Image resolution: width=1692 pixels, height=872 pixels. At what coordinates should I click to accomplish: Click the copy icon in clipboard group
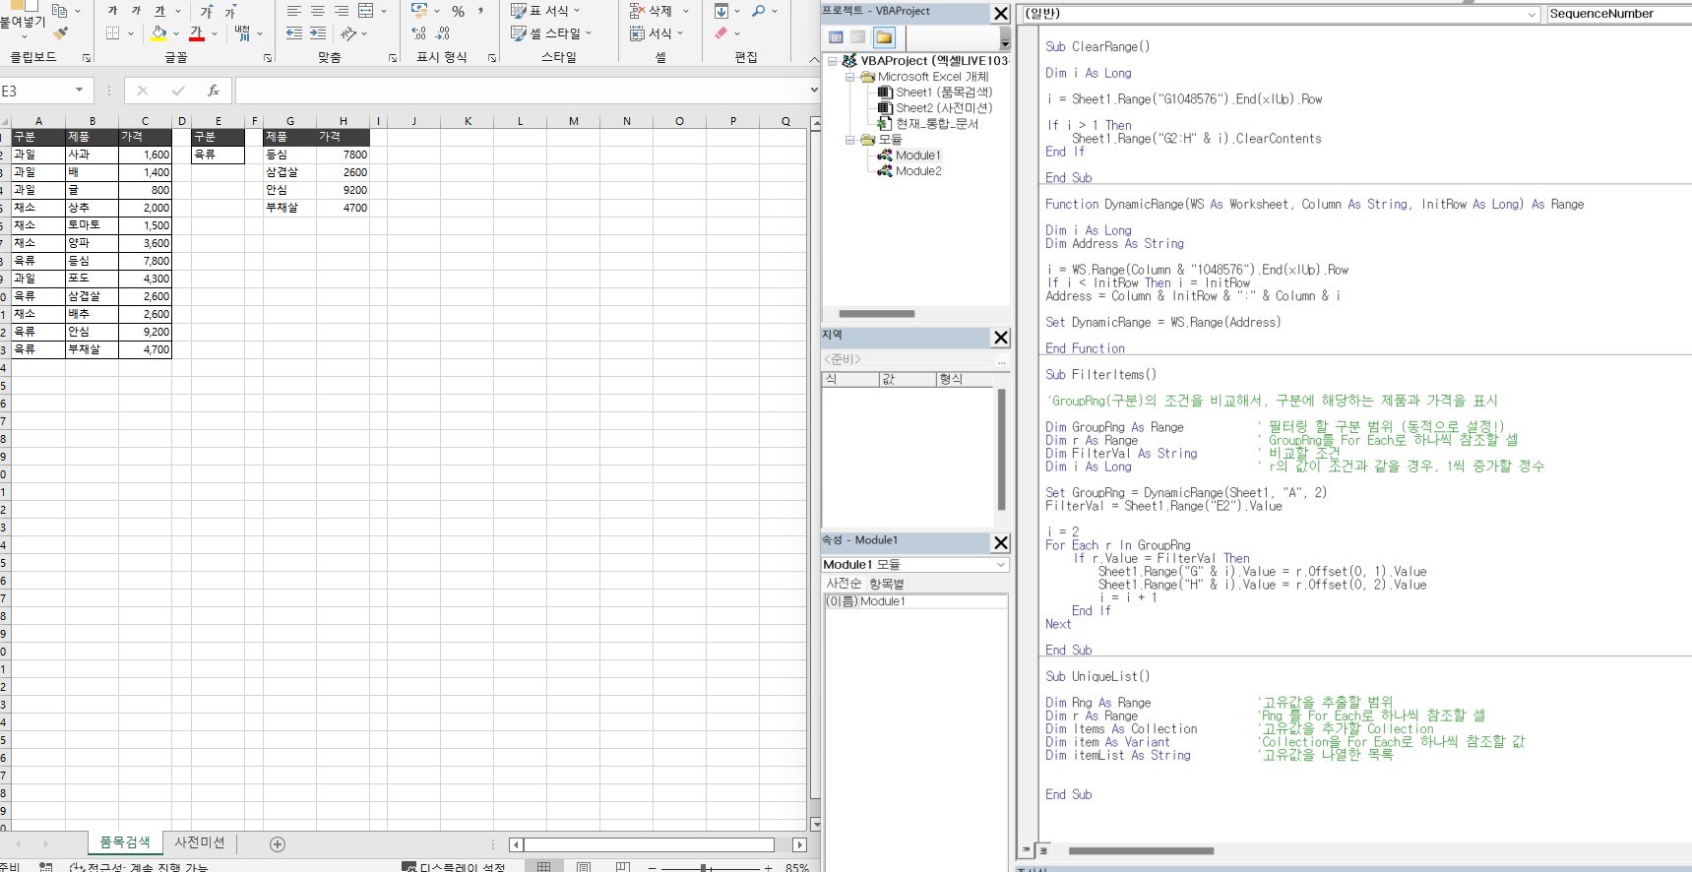point(59,11)
